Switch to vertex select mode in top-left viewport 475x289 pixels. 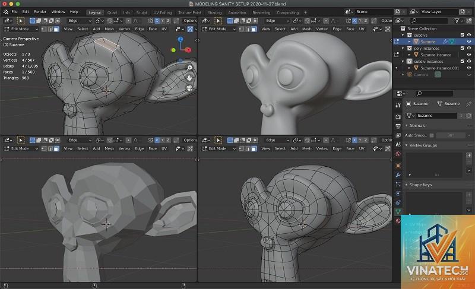click(44, 29)
